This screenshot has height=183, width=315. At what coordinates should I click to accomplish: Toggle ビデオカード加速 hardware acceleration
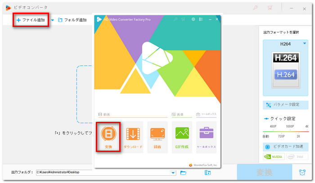(x=286, y=147)
